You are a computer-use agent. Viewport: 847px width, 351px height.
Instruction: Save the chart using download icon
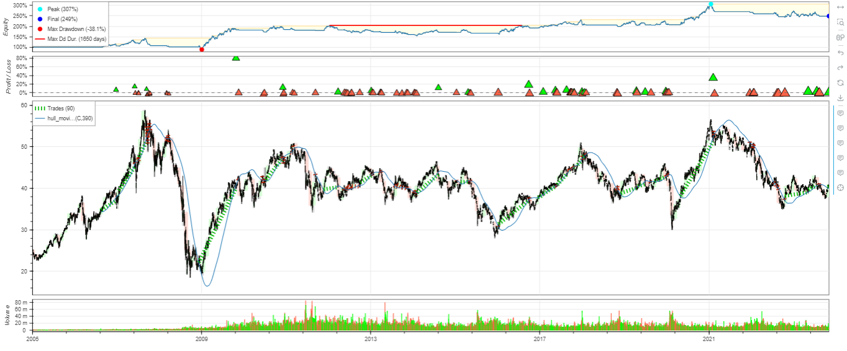point(841,98)
